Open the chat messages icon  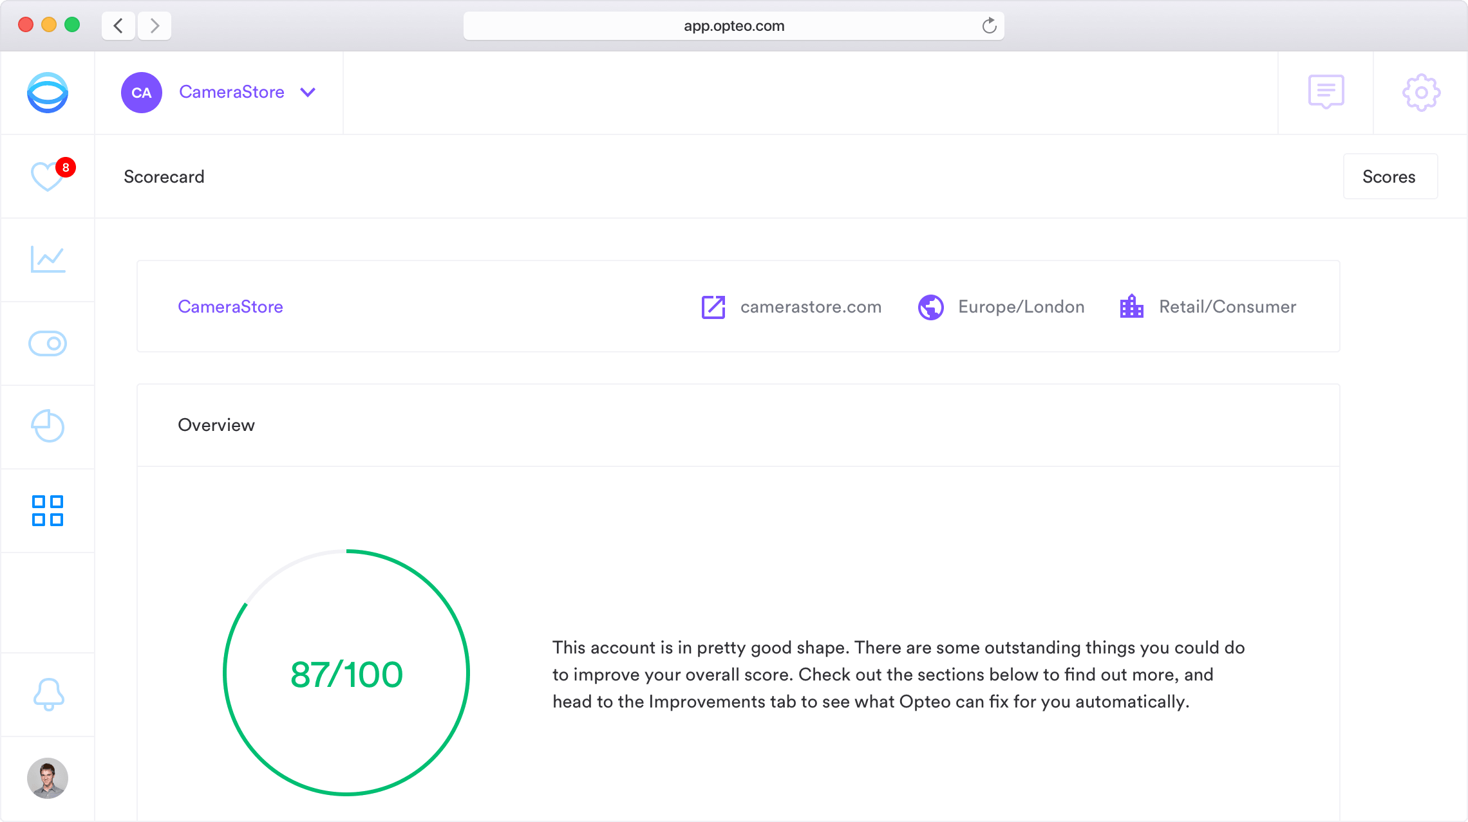click(x=1326, y=92)
